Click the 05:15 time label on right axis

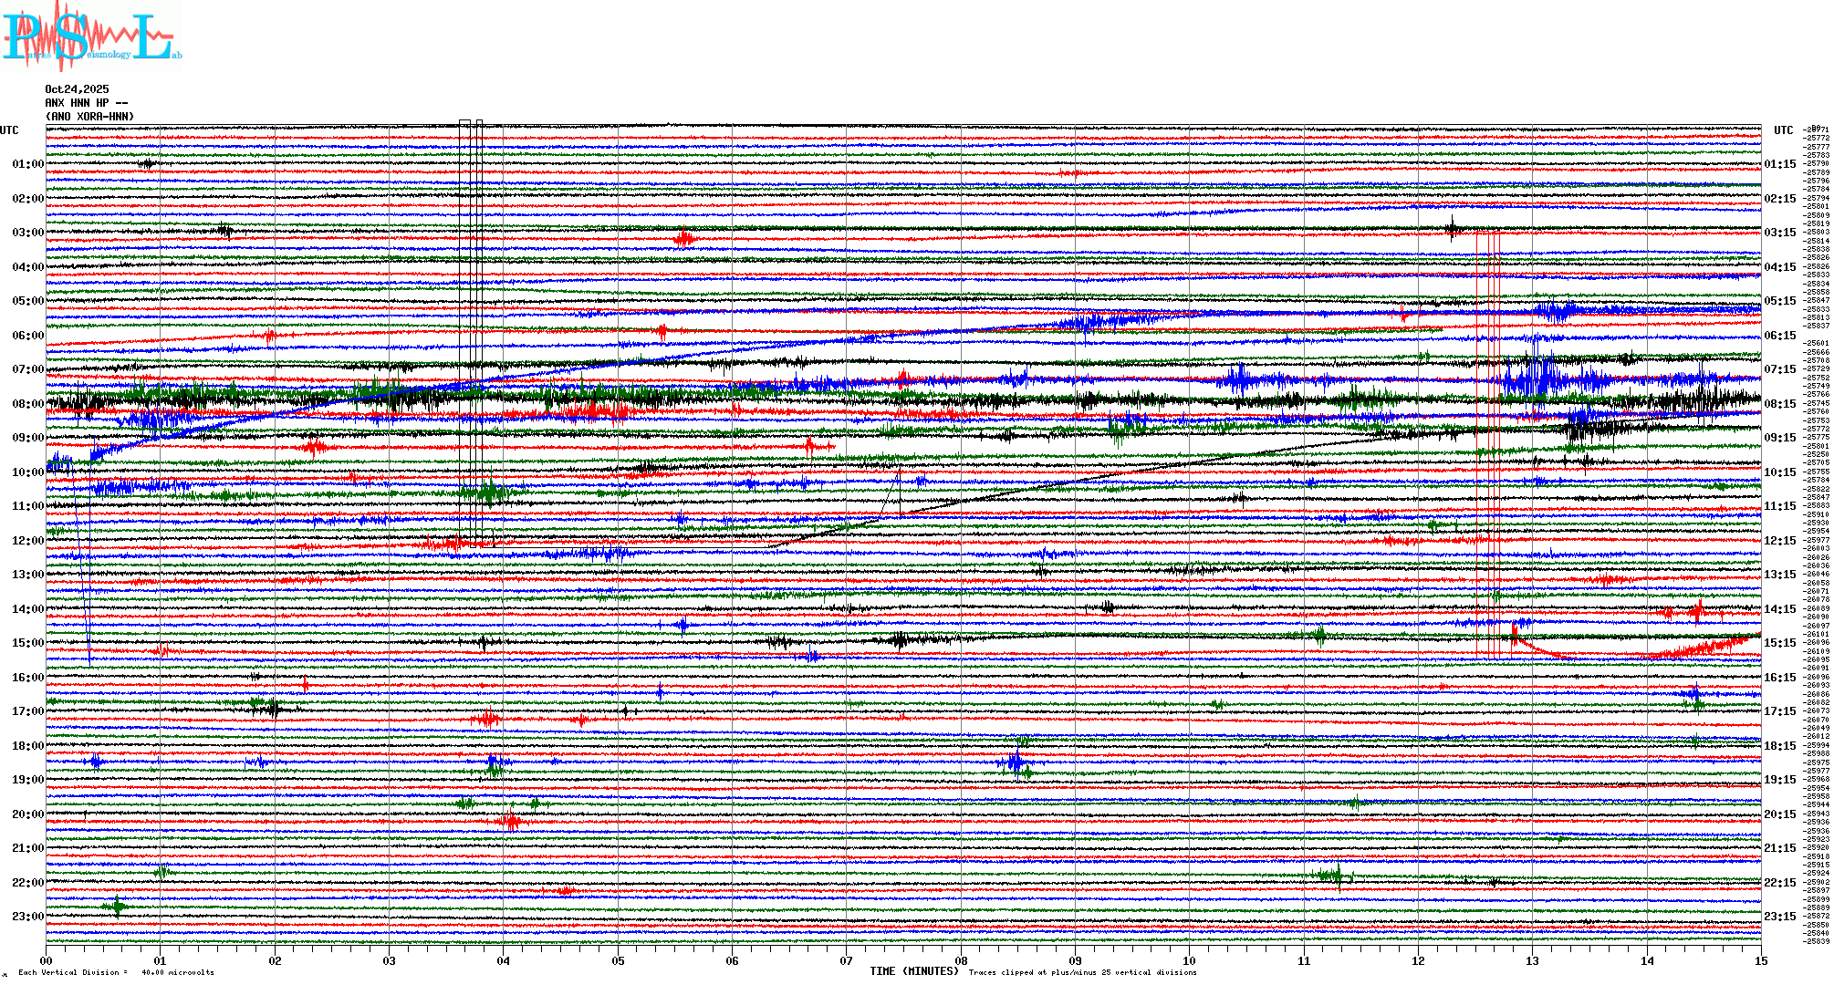(1779, 301)
